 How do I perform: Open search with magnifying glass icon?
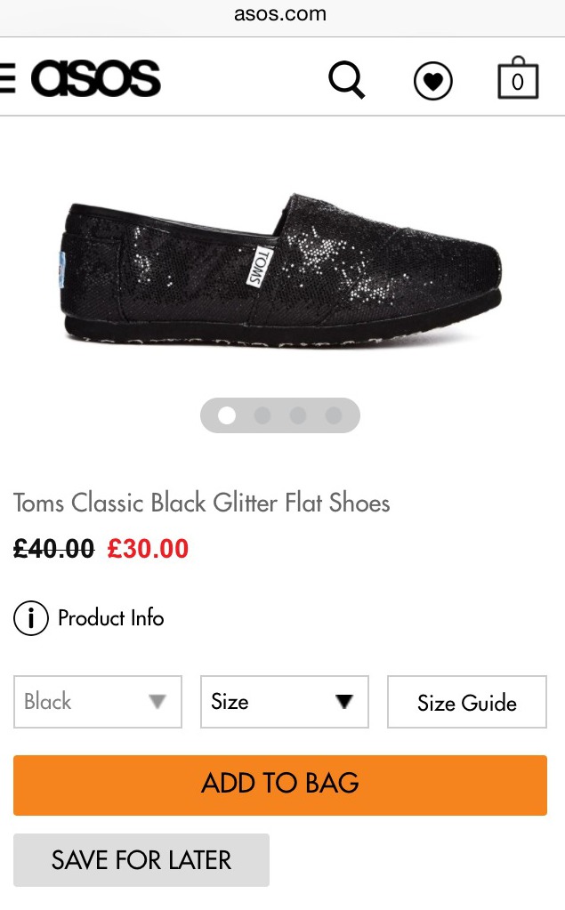coord(346,80)
